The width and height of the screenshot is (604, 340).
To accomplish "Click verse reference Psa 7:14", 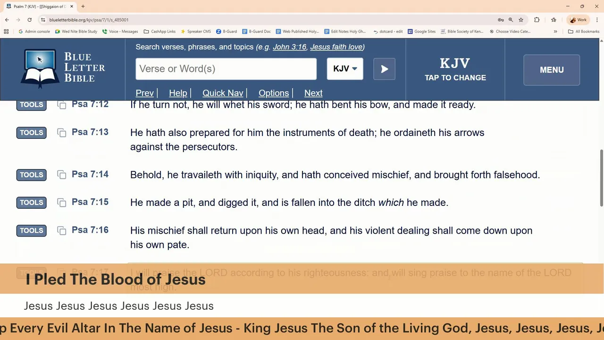I will tap(90, 174).
